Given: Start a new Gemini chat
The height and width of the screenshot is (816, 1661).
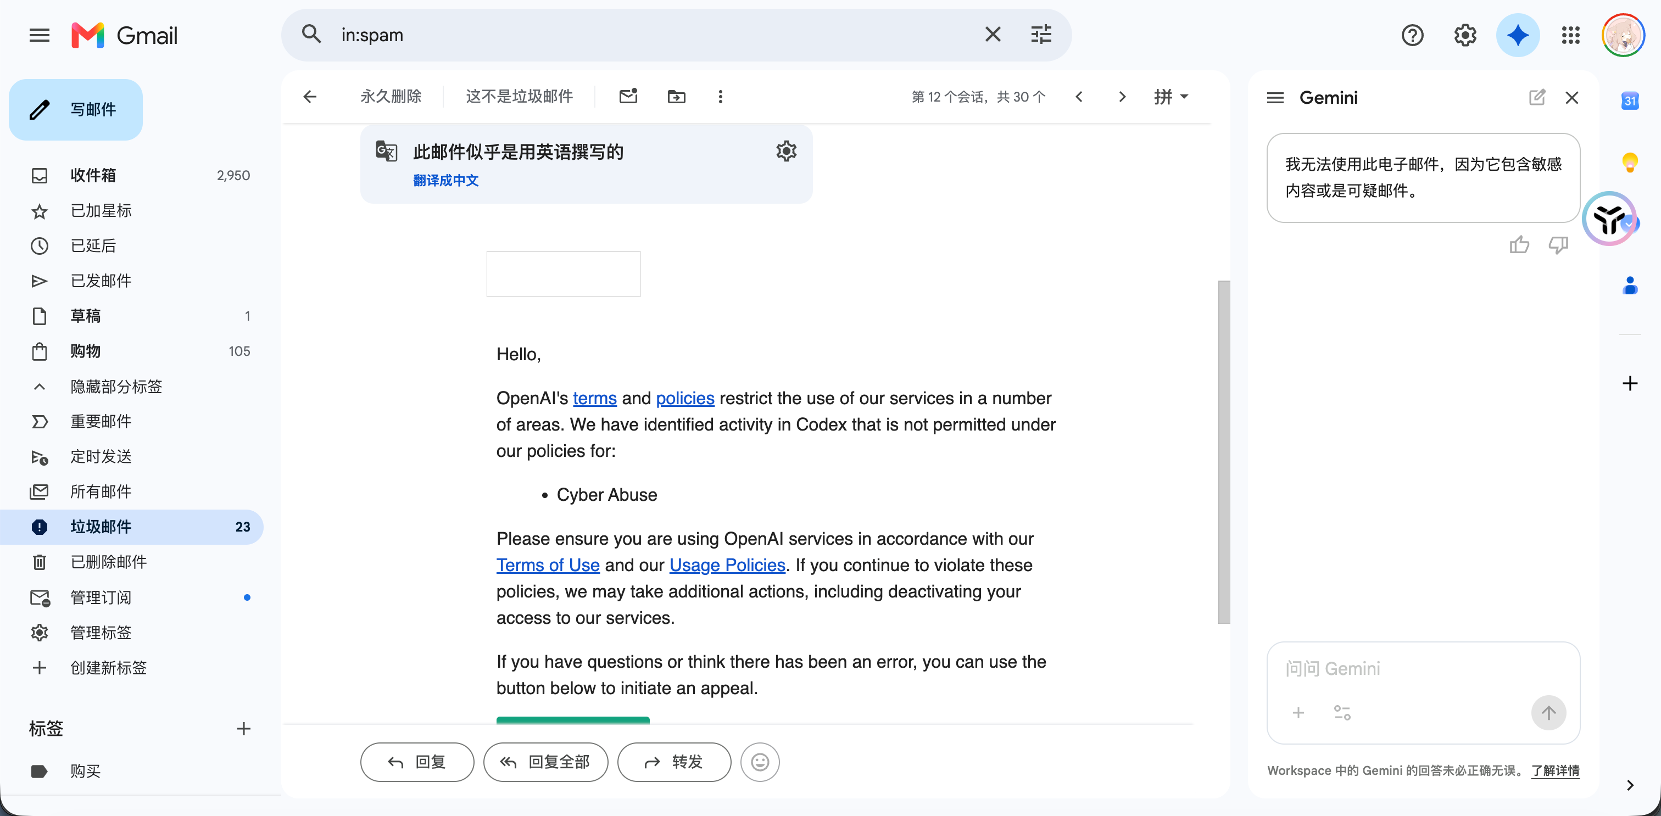Looking at the screenshot, I should click(1537, 97).
